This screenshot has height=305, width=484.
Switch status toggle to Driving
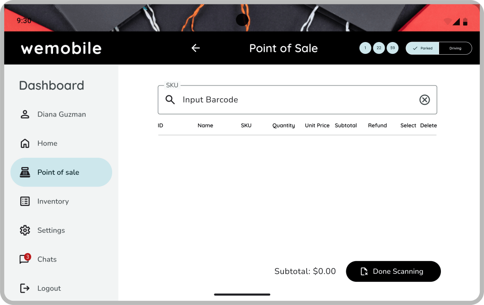455,48
